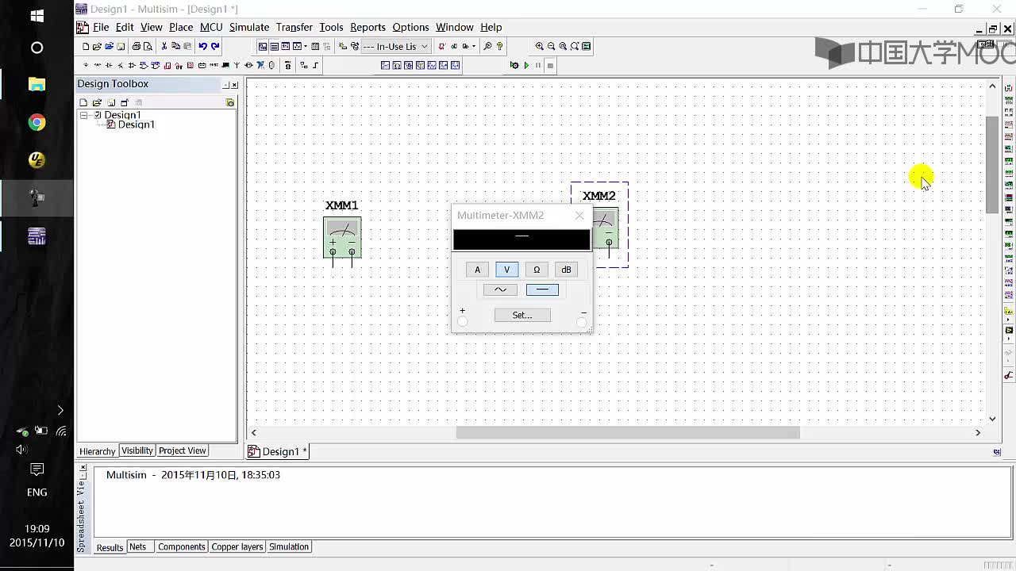Click the canvas scroll-right arrow
The width and height of the screenshot is (1016, 571).
click(978, 432)
